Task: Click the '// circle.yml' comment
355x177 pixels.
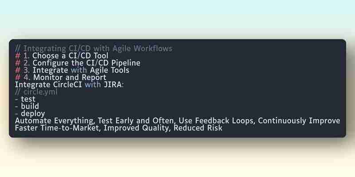Action: (x=36, y=92)
